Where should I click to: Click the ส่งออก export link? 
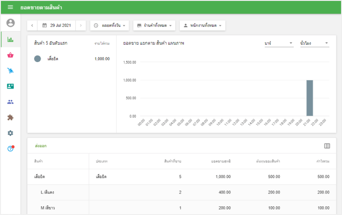(x=41, y=146)
